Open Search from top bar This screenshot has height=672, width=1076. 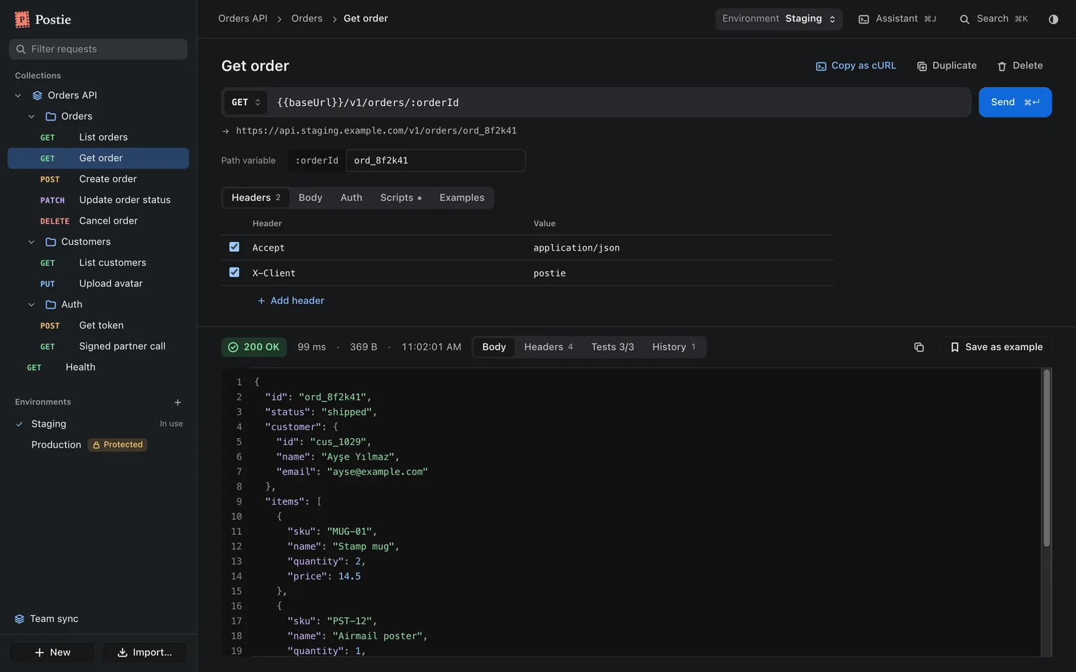pos(993,19)
